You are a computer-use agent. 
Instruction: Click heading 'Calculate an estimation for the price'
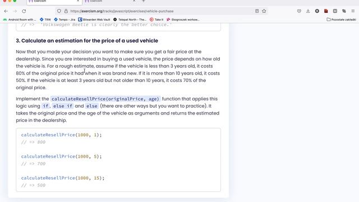coord(87,40)
